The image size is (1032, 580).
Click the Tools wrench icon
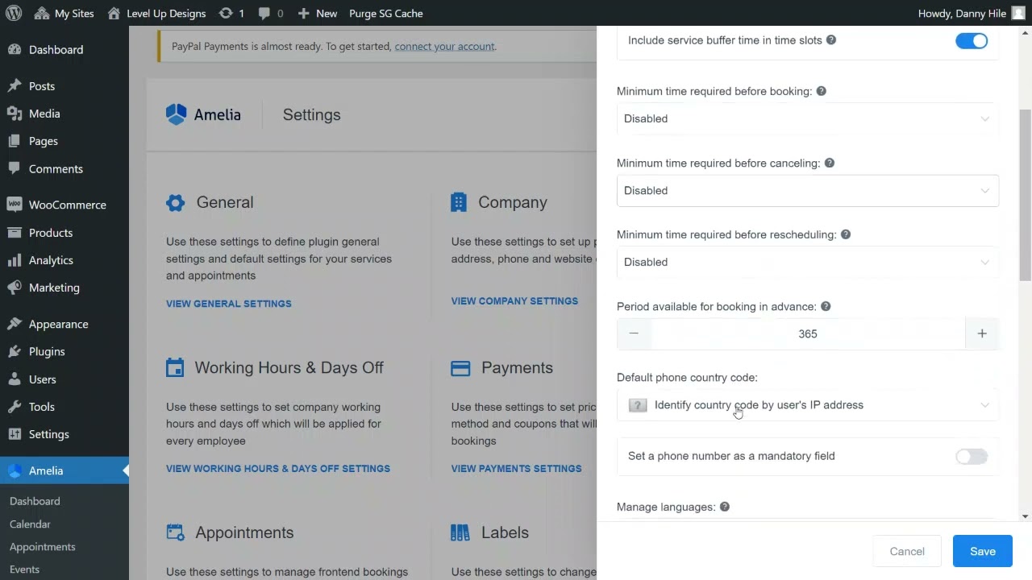(15, 407)
